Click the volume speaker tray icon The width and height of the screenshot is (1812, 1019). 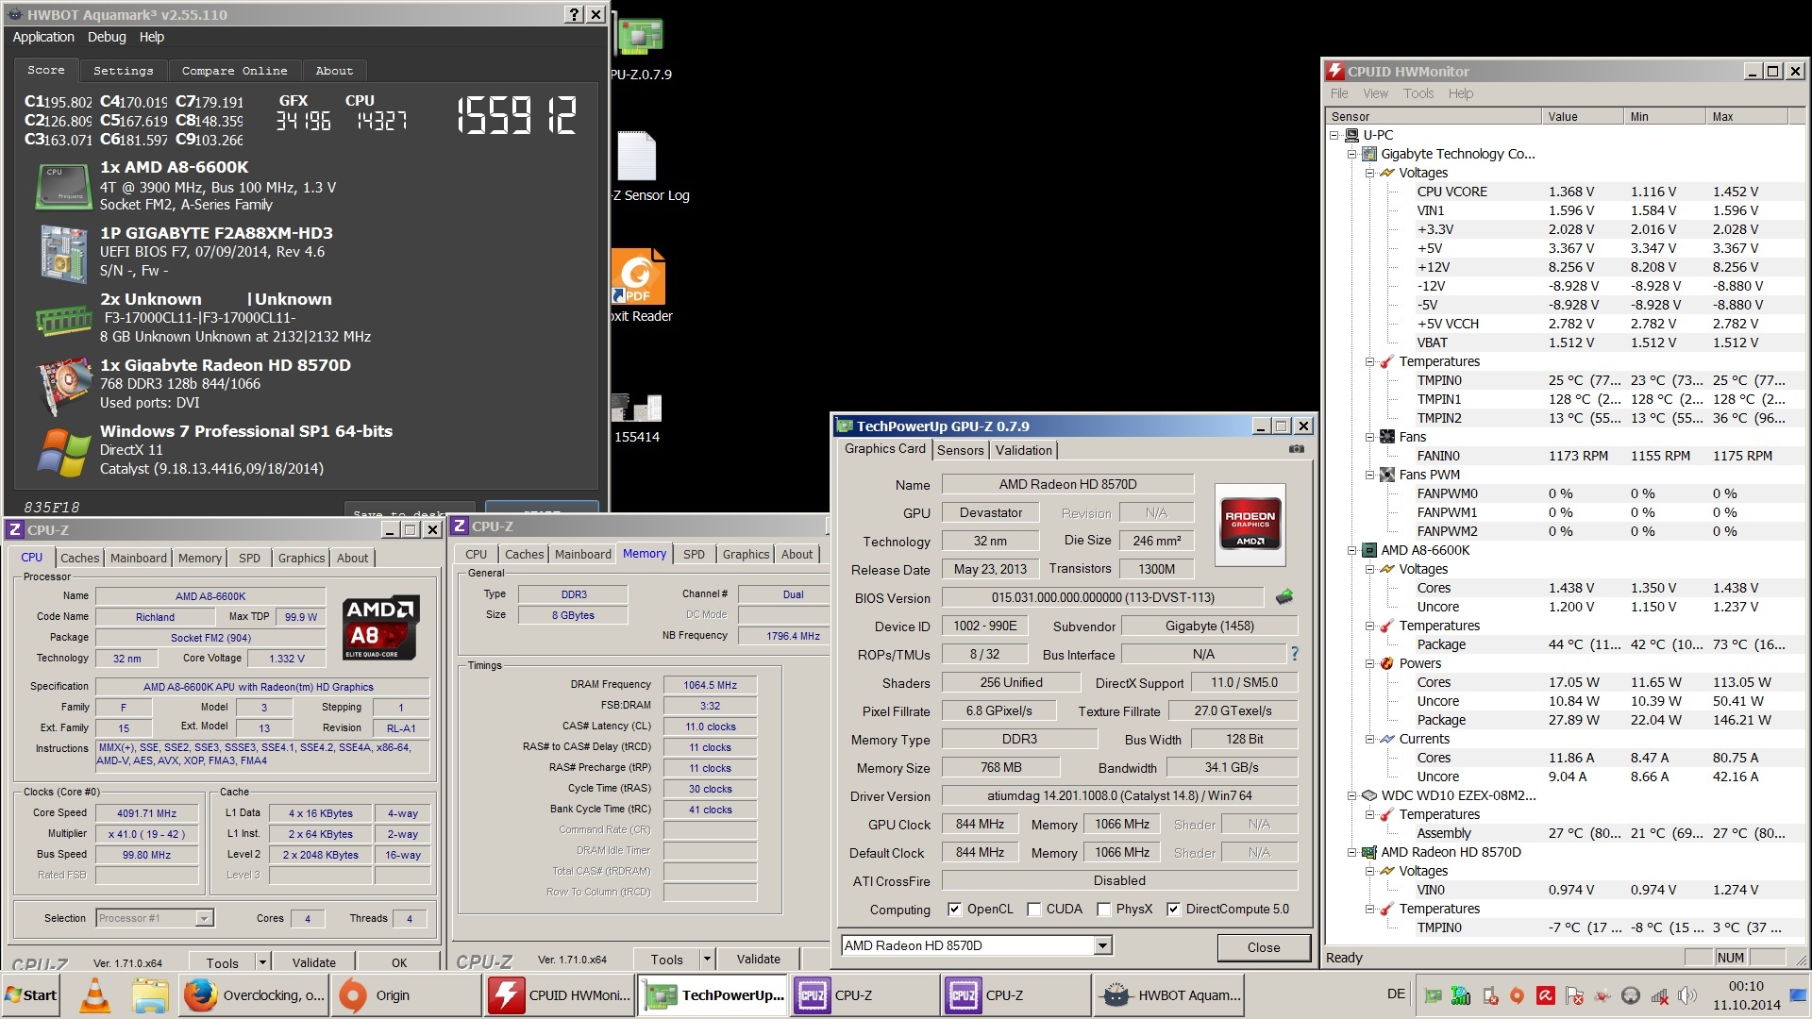tap(1687, 995)
